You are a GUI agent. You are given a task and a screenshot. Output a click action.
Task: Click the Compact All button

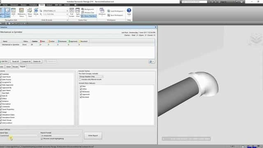click(26, 62)
